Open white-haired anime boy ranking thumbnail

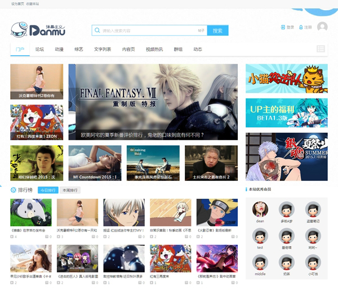pyautogui.click(x=124, y=212)
